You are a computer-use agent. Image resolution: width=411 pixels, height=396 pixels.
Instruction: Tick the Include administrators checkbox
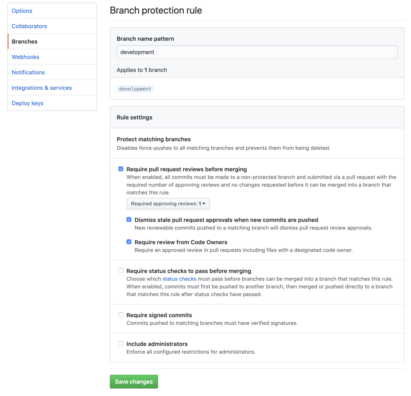pos(121,344)
